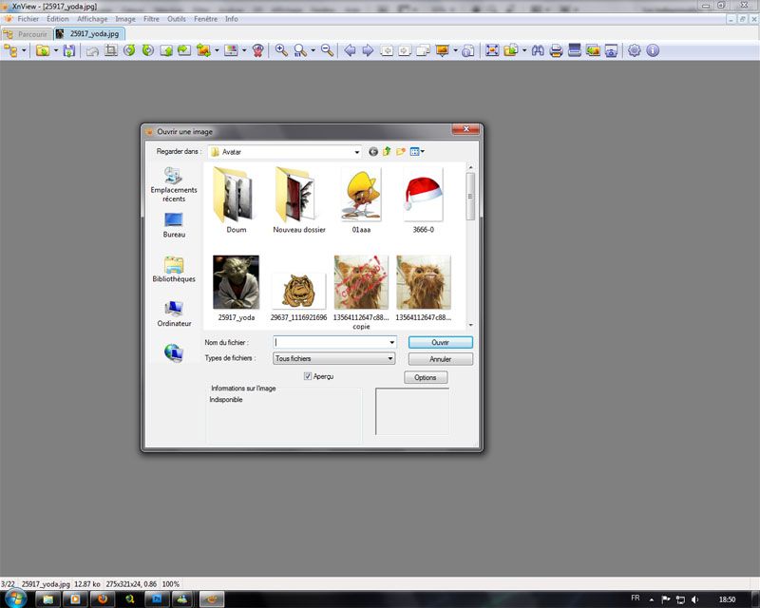Screen dimensions: 760x608
Task: Open Emplacements récents in the sidebar
Action: point(174,184)
